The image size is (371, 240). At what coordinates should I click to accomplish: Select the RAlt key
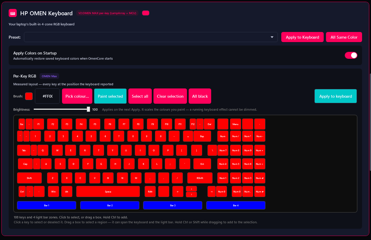click(x=150, y=192)
